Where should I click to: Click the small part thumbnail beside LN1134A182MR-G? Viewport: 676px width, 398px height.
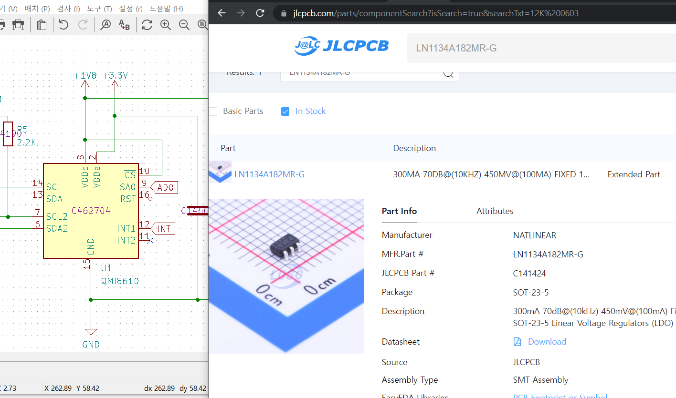coord(220,172)
